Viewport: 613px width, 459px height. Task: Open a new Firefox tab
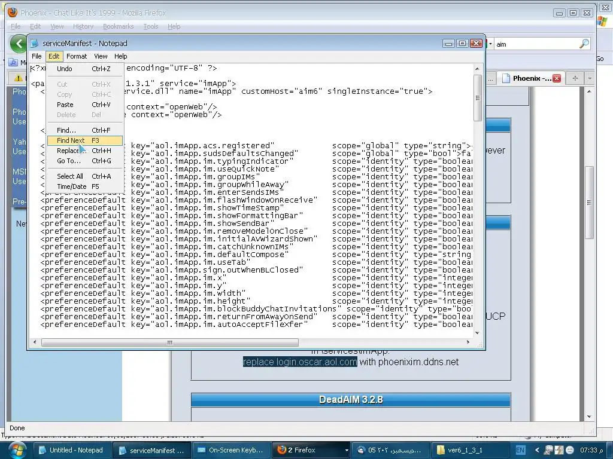pos(575,78)
